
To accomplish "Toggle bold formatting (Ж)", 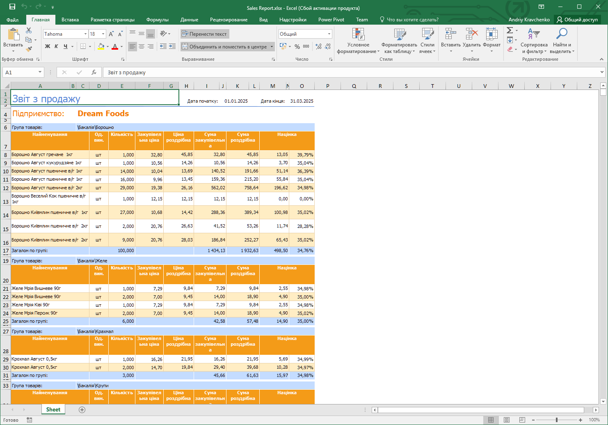I will coord(48,46).
